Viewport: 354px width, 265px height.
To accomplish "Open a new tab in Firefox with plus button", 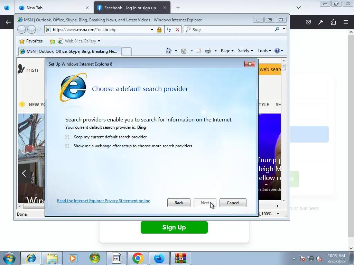I will [178, 8].
